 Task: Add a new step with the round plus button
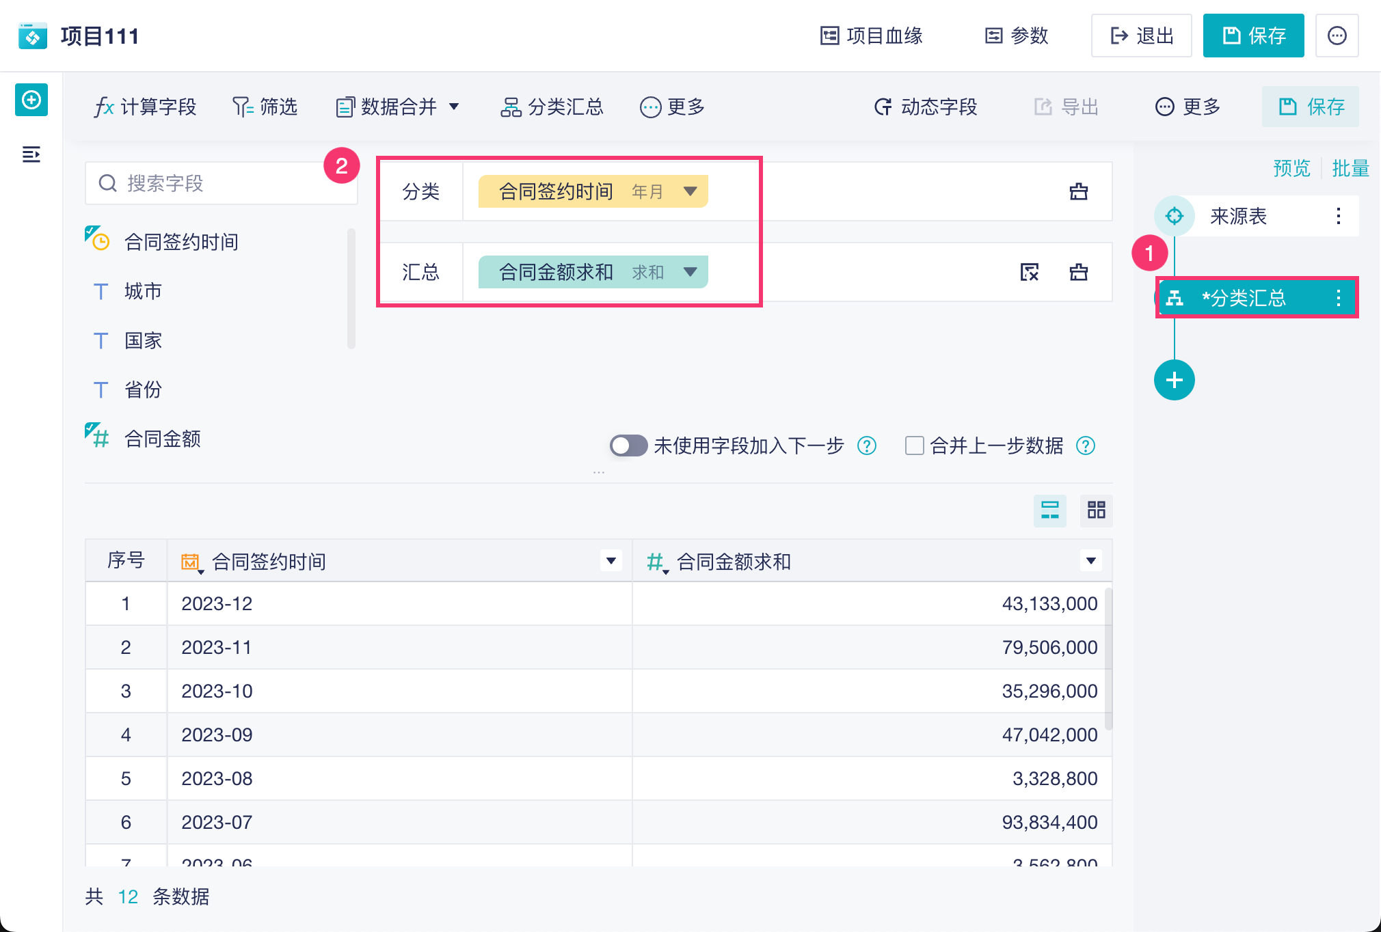point(1174,380)
